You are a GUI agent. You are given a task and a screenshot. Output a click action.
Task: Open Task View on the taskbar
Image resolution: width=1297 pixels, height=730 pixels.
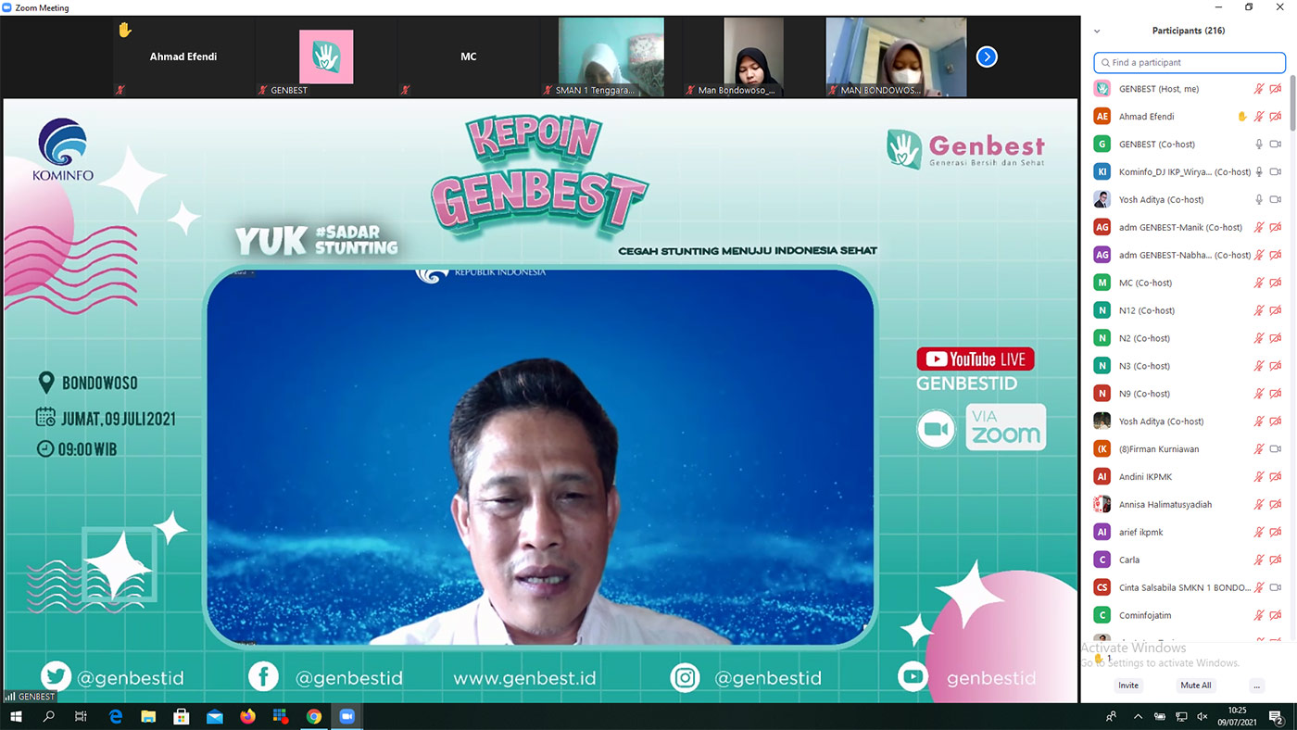pyautogui.click(x=82, y=717)
